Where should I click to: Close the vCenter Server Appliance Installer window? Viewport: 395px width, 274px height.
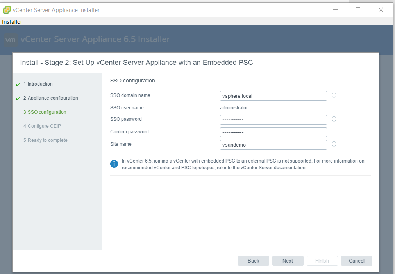(x=381, y=10)
